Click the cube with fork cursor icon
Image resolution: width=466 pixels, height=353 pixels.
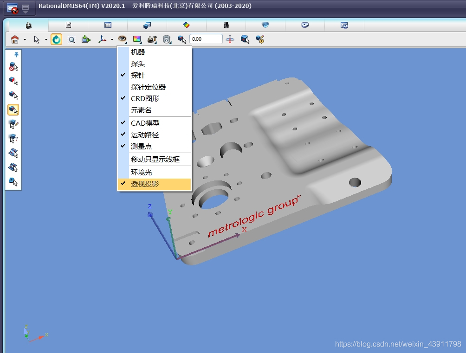pyautogui.click(x=13, y=139)
